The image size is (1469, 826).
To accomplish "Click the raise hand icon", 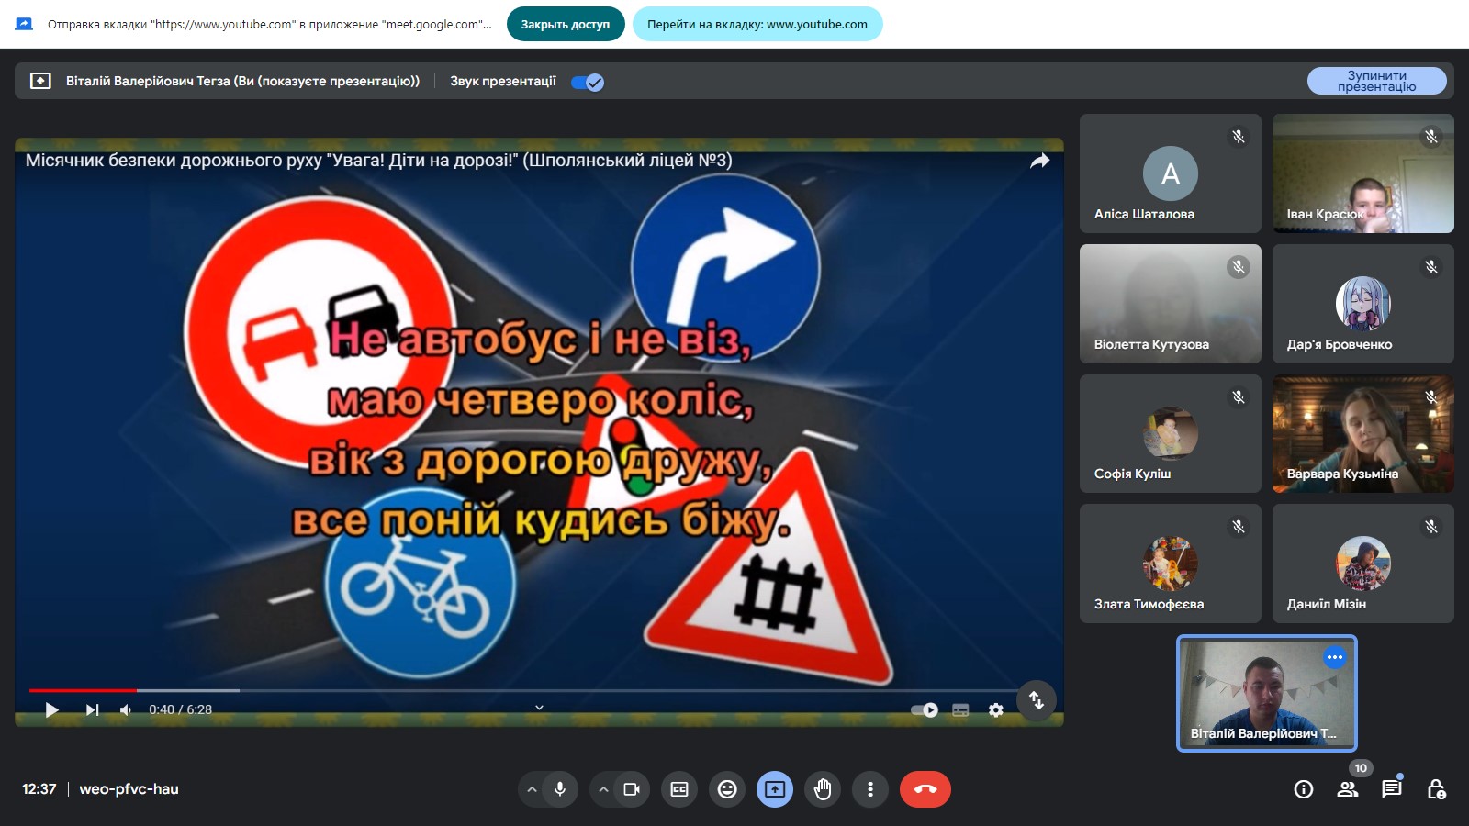I will (823, 789).
